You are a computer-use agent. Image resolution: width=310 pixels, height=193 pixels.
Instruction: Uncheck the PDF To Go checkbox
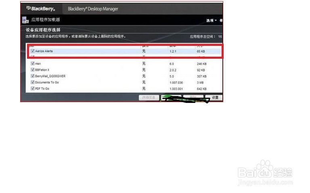[33, 88]
